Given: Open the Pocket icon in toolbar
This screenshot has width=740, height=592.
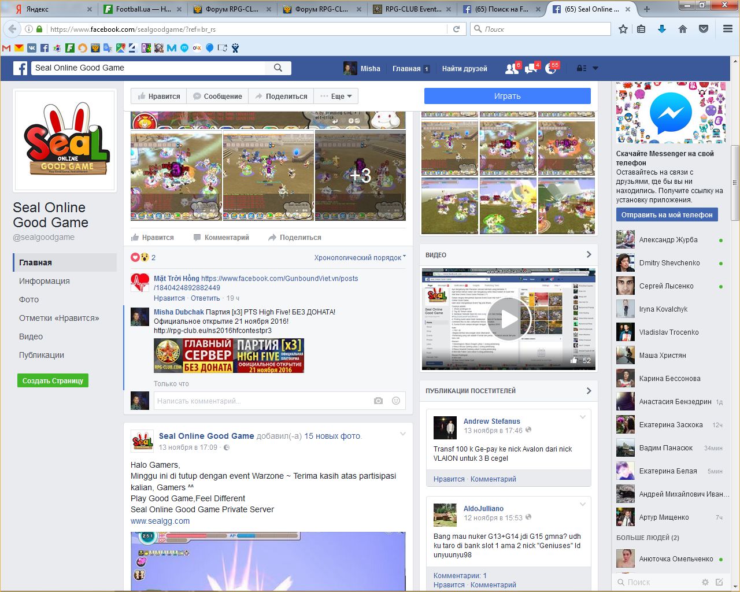Looking at the screenshot, I should pyautogui.click(x=704, y=29).
